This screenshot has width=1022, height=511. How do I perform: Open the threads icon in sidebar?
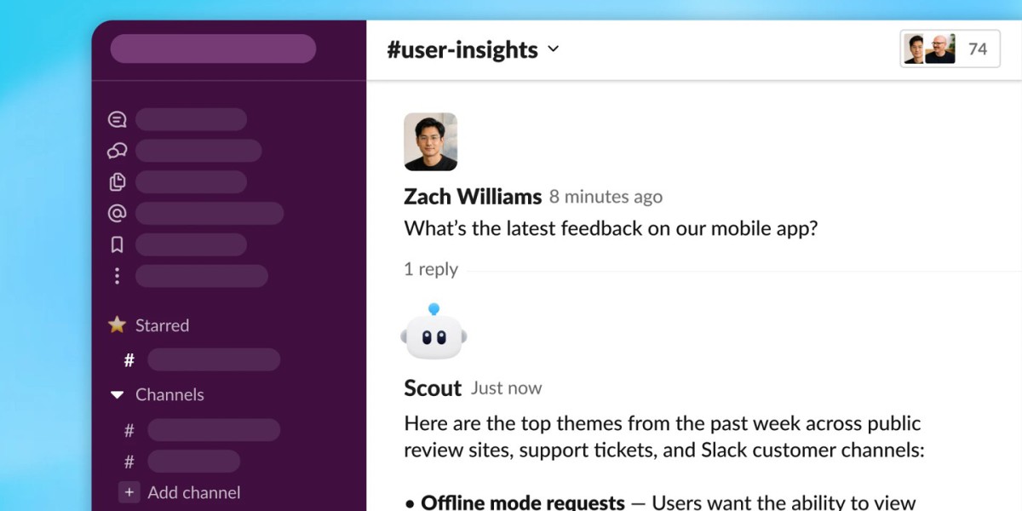[x=117, y=120]
